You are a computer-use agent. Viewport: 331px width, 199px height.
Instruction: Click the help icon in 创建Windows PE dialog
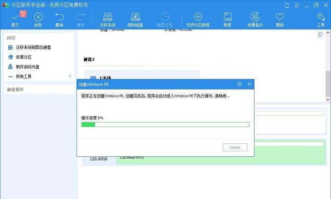[240, 84]
